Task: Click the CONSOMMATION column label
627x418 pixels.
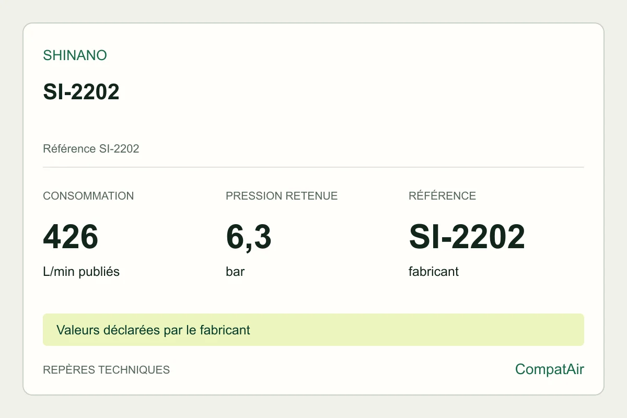Action: (x=88, y=196)
